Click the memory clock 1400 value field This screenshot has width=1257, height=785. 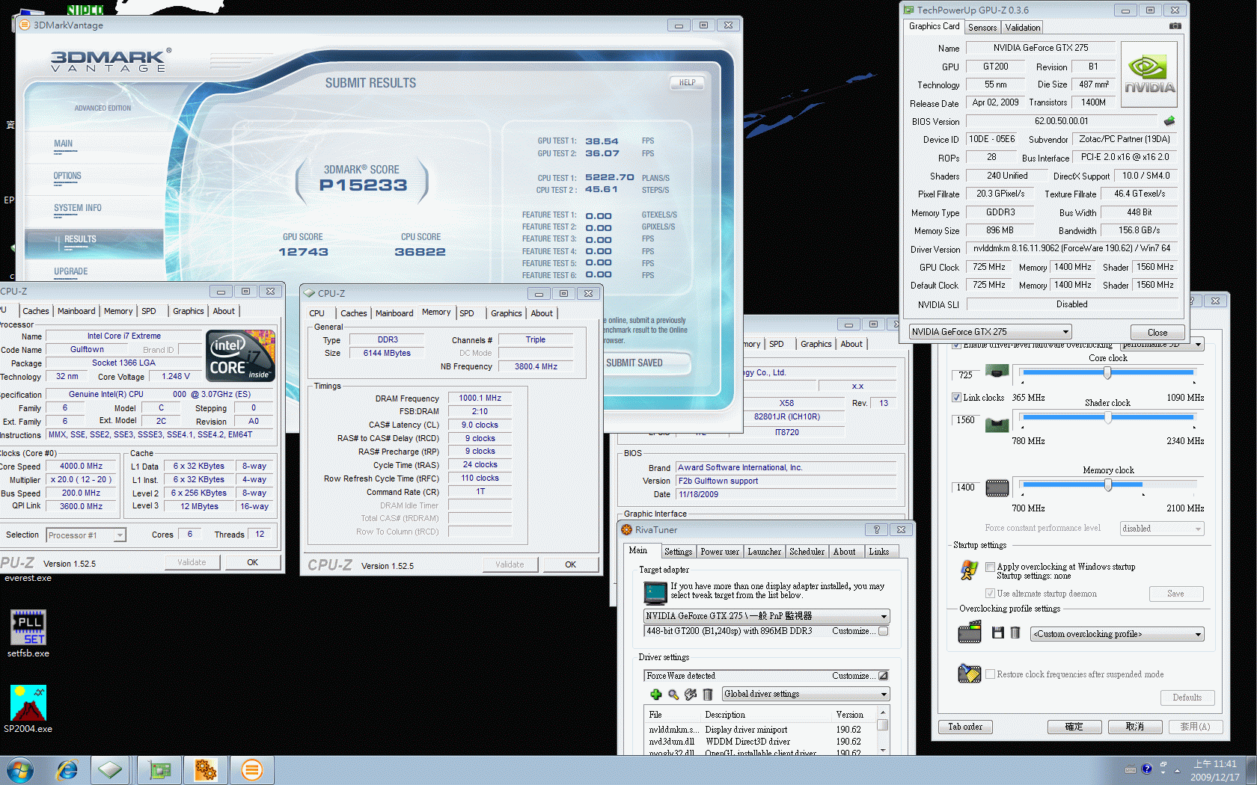point(965,487)
